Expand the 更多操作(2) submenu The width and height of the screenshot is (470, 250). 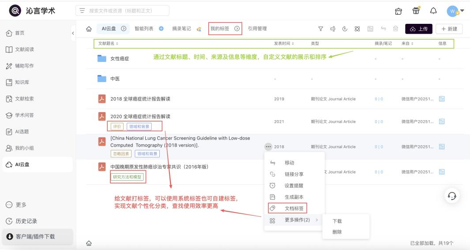[294, 220]
